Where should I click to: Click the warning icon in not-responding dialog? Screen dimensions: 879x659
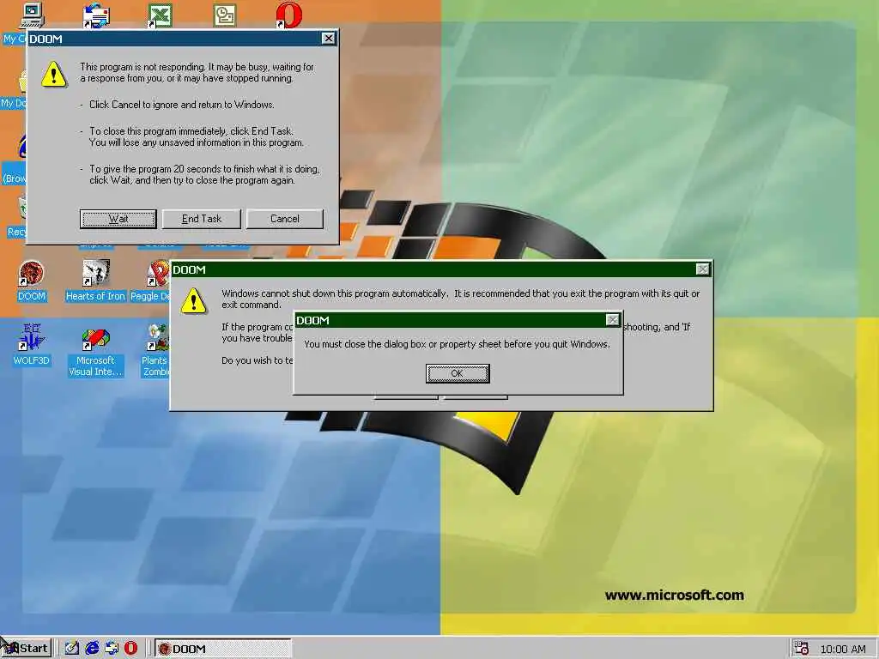pos(54,74)
